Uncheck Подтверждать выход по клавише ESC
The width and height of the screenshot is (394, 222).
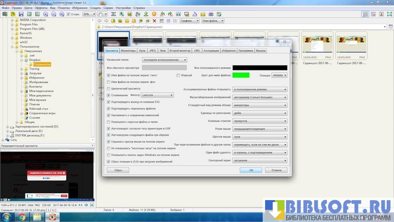pyautogui.click(x=108, y=102)
